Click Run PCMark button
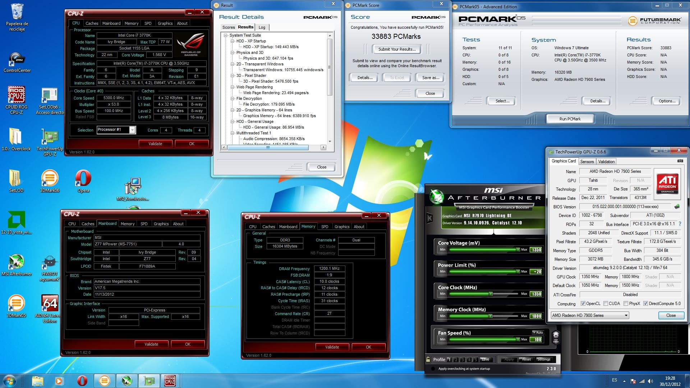This screenshot has height=388, width=690. point(570,119)
